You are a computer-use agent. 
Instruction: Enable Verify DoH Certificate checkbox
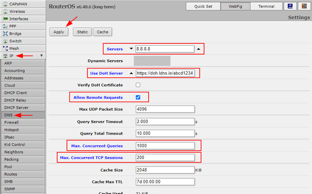click(x=138, y=85)
